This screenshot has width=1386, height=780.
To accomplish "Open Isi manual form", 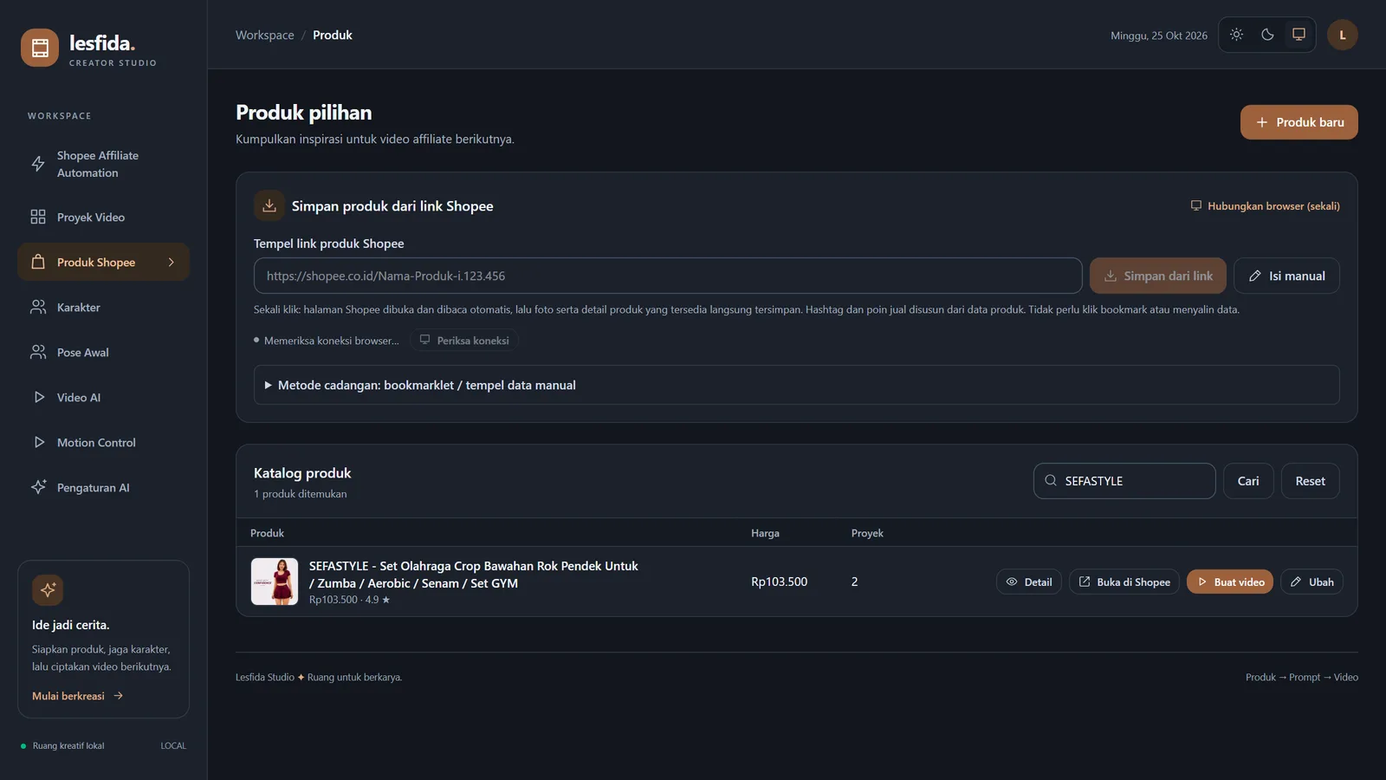I will [x=1286, y=276].
